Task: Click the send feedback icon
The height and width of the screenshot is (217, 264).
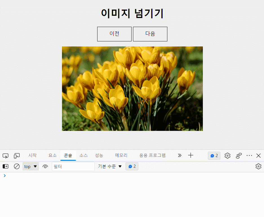Action: pyautogui.click(x=239, y=156)
